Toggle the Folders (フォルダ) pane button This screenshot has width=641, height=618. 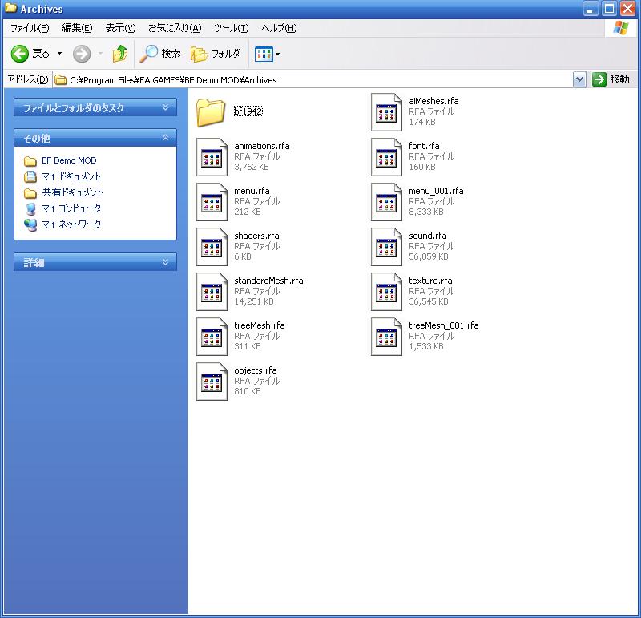tap(216, 54)
